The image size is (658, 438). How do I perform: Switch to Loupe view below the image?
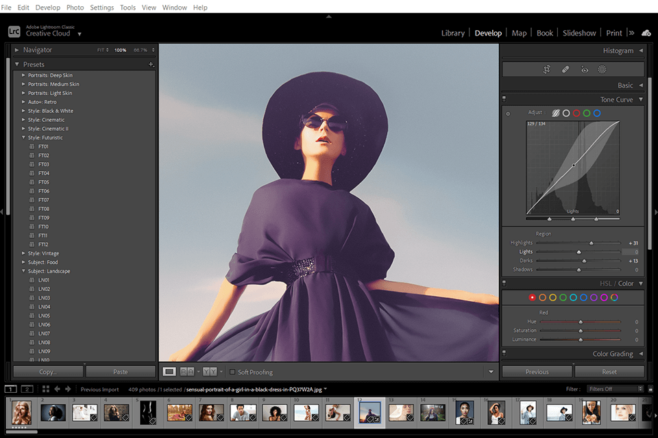pyautogui.click(x=168, y=372)
